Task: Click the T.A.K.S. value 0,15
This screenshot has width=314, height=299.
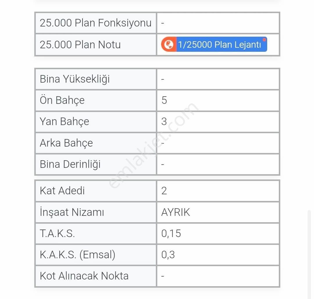Action: pos(171,234)
